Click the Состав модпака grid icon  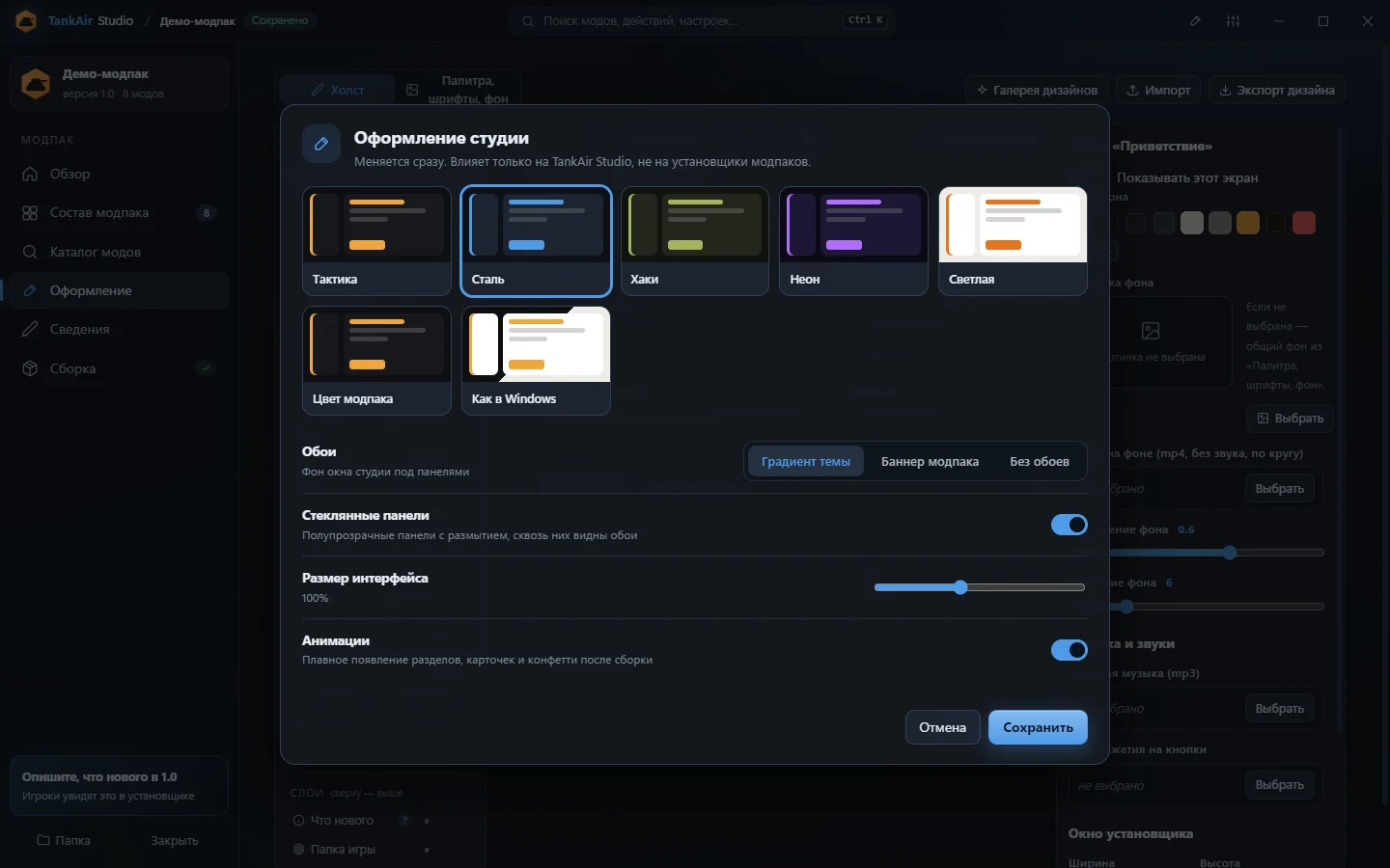tap(30, 213)
